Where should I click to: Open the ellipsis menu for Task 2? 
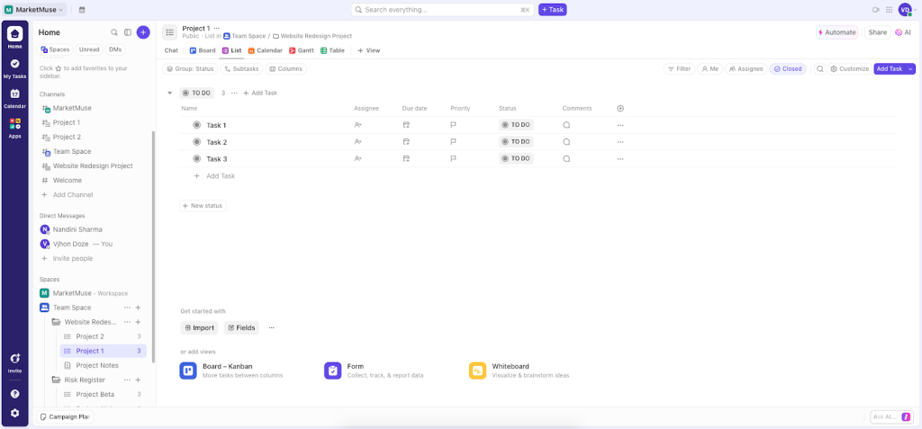(619, 142)
